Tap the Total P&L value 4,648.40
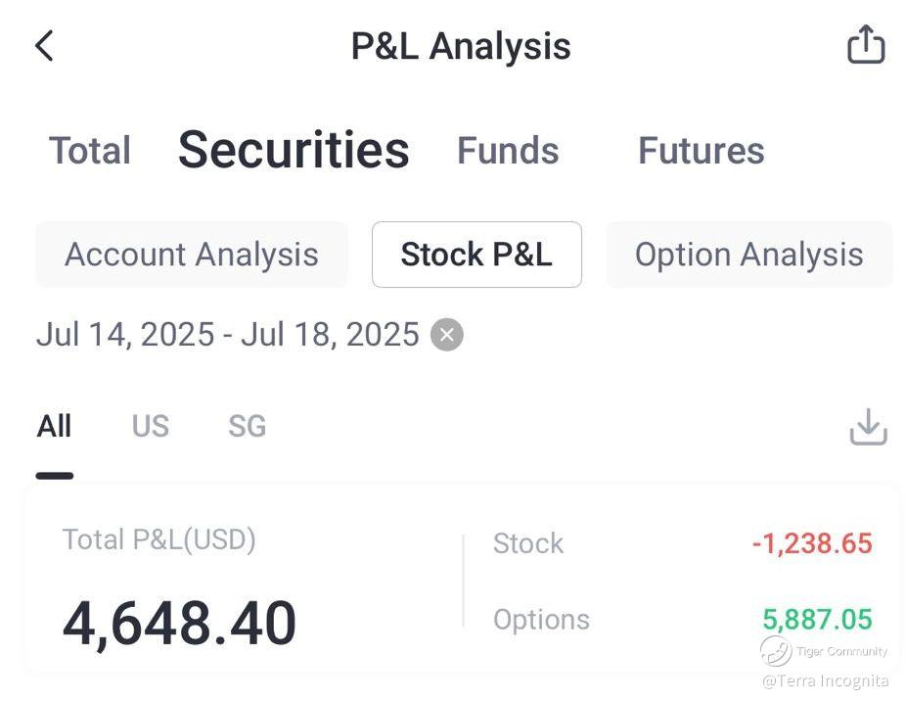This screenshot has width=906, height=701. 179,624
